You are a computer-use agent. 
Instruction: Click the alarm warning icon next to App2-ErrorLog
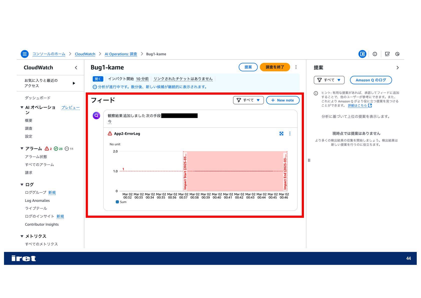click(x=110, y=133)
